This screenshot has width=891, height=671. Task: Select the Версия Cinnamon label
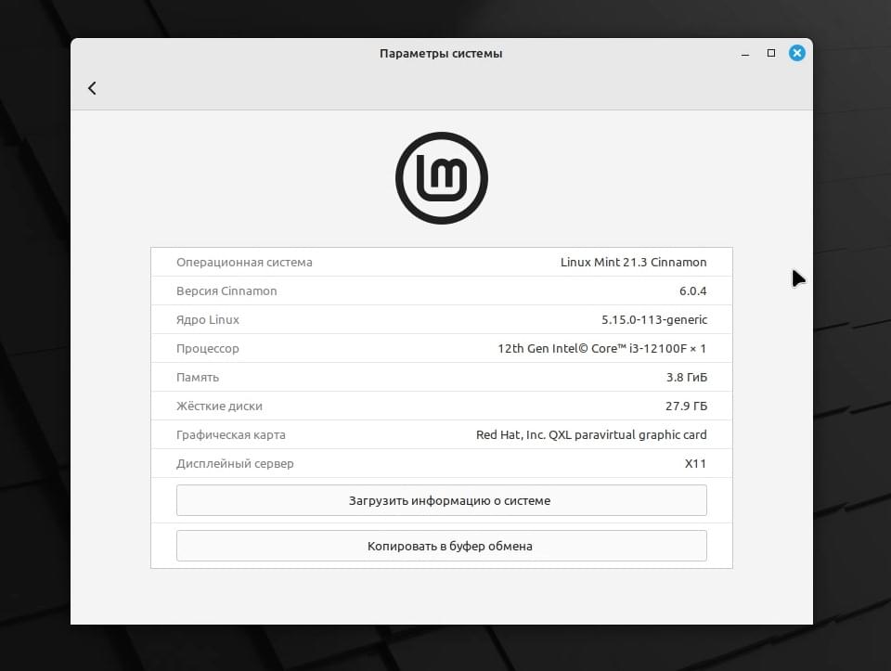[x=226, y=290]
